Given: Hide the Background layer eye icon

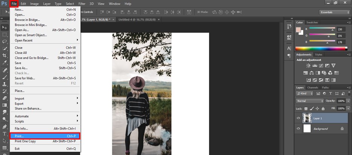Looking at the screenshot, I should tap(298, 129).
